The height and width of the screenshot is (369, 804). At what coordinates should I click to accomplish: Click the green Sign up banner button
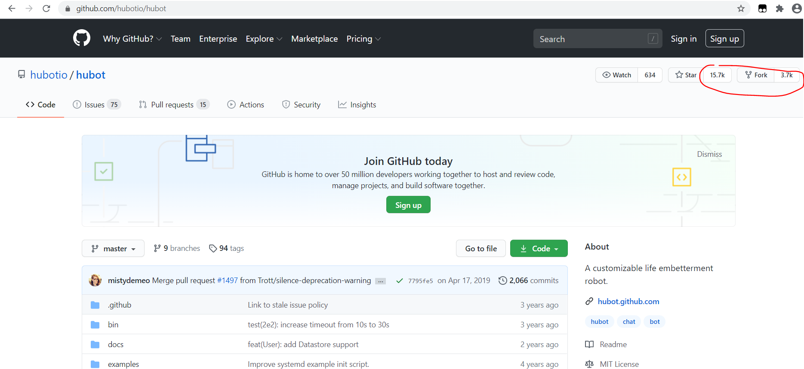pos(408,205)
